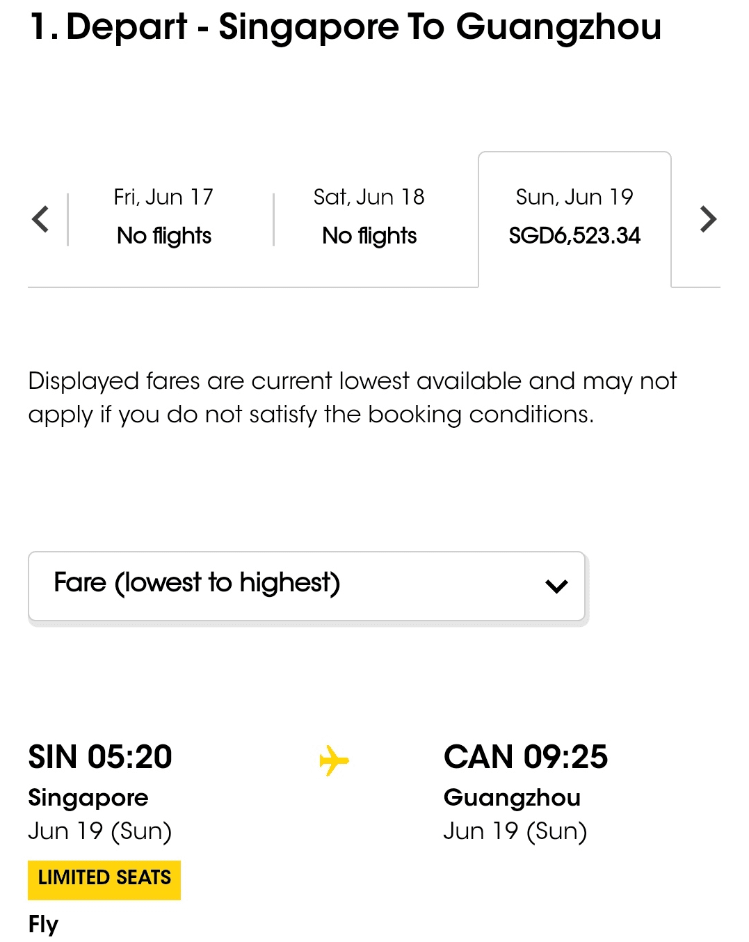Tap the displayed fares disclaimer text
This screenshot has width=749, height=942.
tap(352, 397)
